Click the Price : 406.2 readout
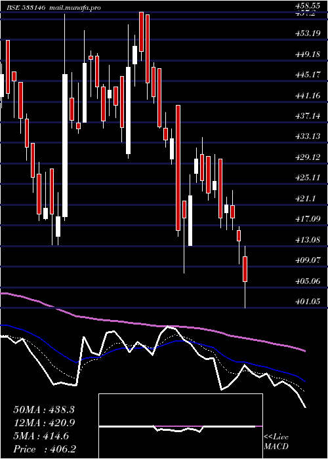 [x=45, y=449]
